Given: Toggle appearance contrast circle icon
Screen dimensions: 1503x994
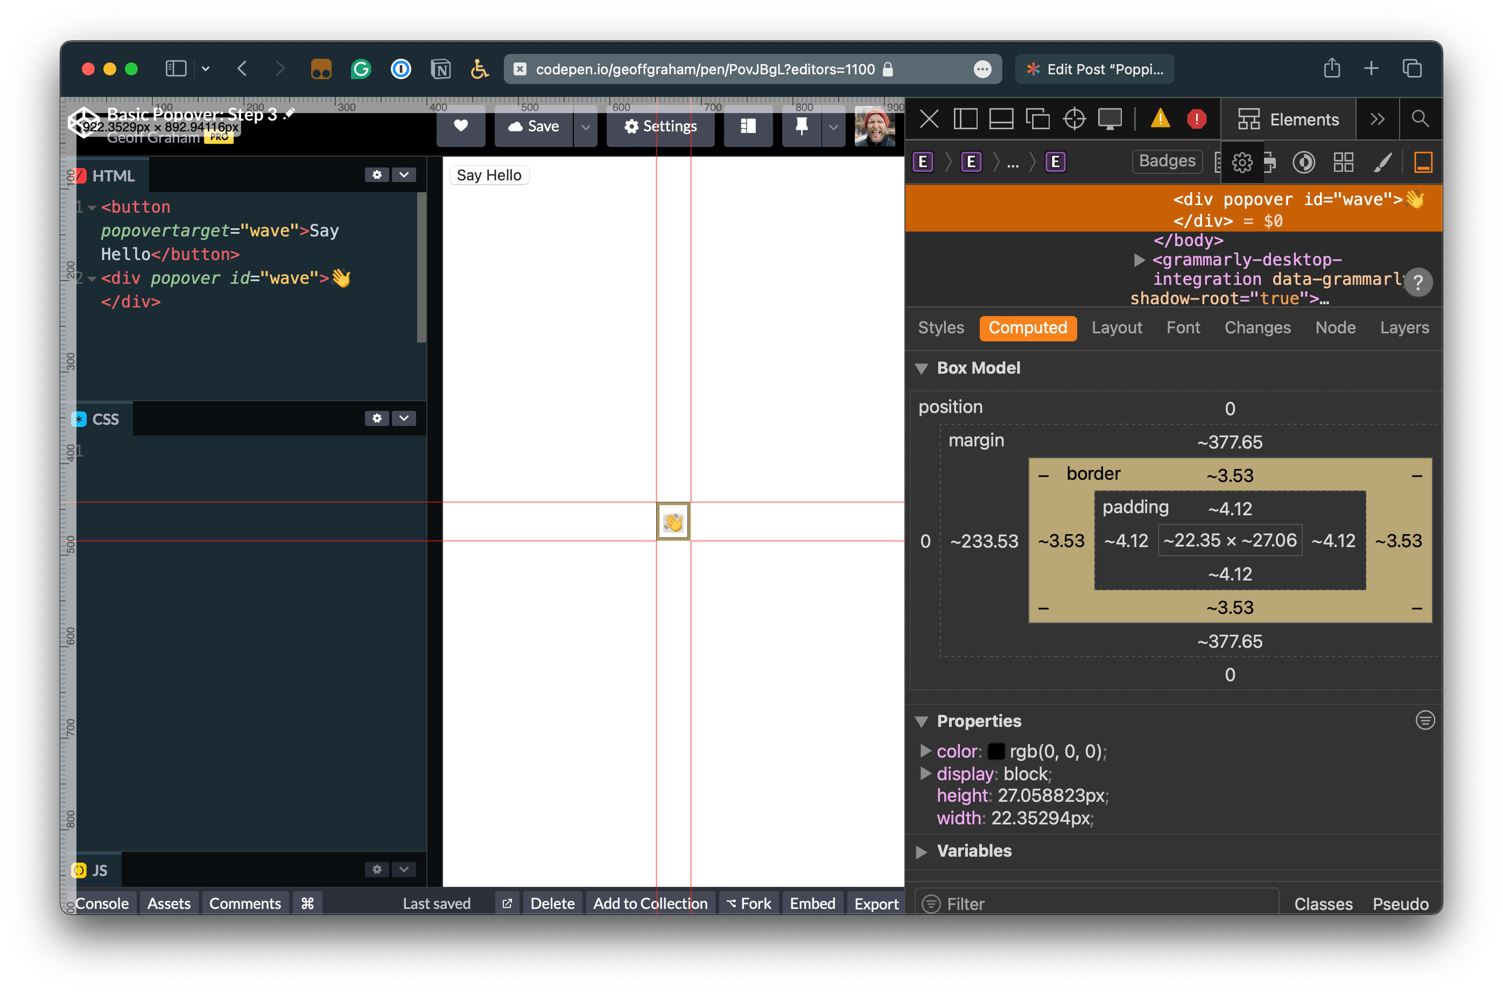Looking at the screenshot, I should click(x=1303, y=162).
